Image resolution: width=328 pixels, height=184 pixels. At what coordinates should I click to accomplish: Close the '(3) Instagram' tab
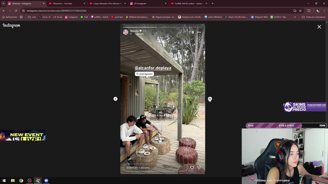[166, 4]
